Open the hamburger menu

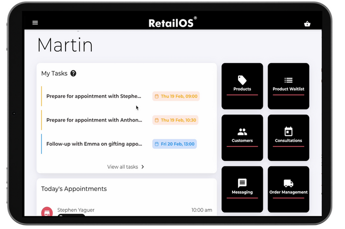(35, 23)
